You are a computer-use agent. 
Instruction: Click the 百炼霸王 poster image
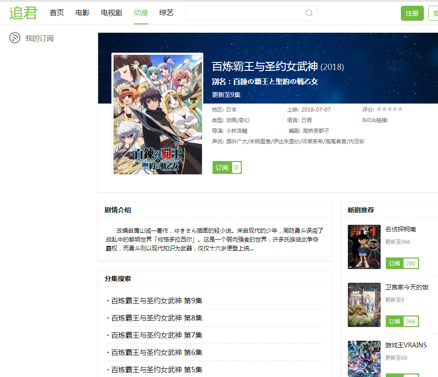coord(157,114)
